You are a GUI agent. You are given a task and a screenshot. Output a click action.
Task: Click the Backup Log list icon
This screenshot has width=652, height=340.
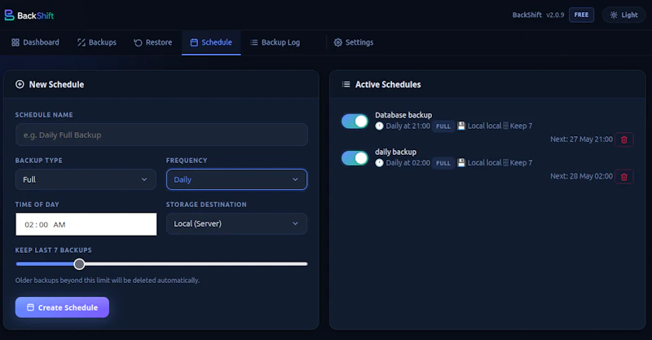click(253, 42)
